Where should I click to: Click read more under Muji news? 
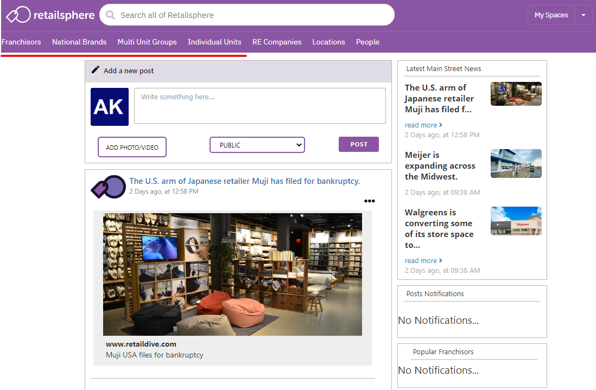(x=421, y=125)
